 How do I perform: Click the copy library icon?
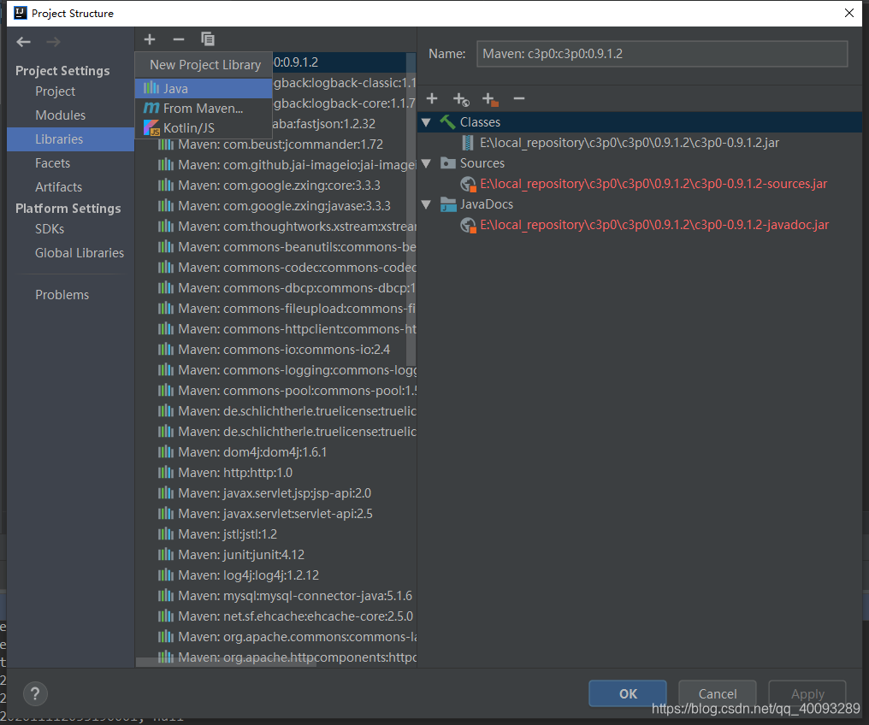pos(208,39)
